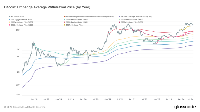Click the Glassnode logo at bottom right
Image resolution: width=200 pixels, height=112 pixels.
[x=185, y=107]
